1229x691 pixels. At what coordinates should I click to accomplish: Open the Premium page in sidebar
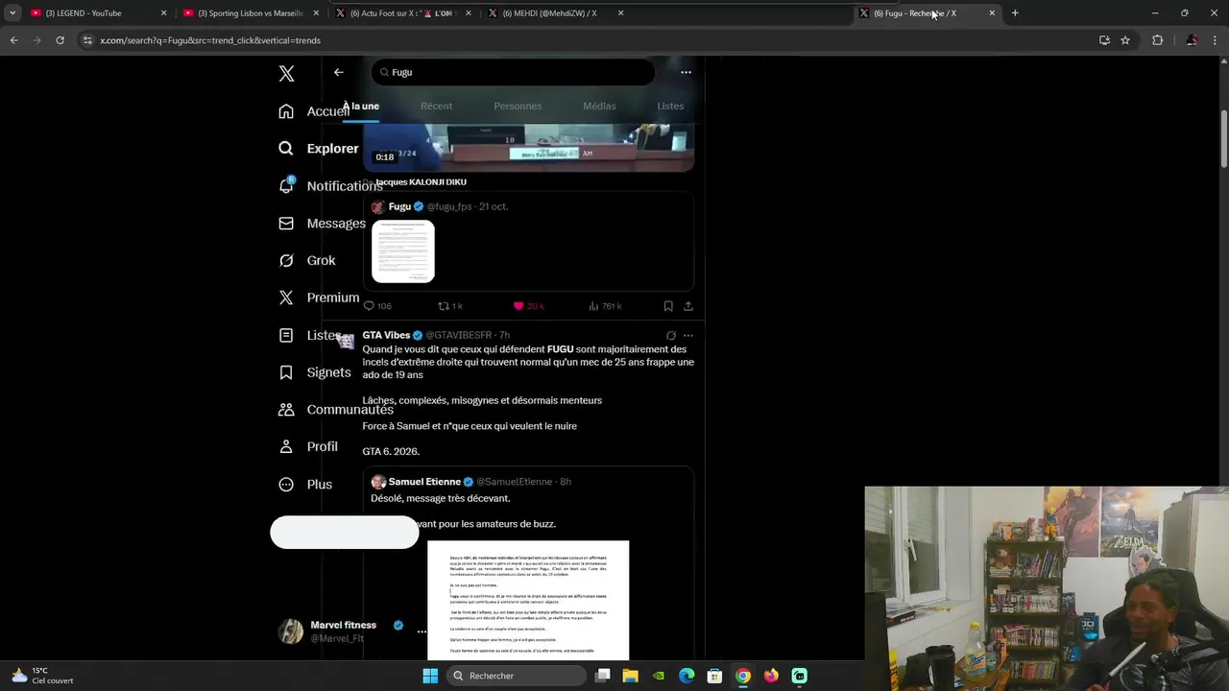[318, 298]
